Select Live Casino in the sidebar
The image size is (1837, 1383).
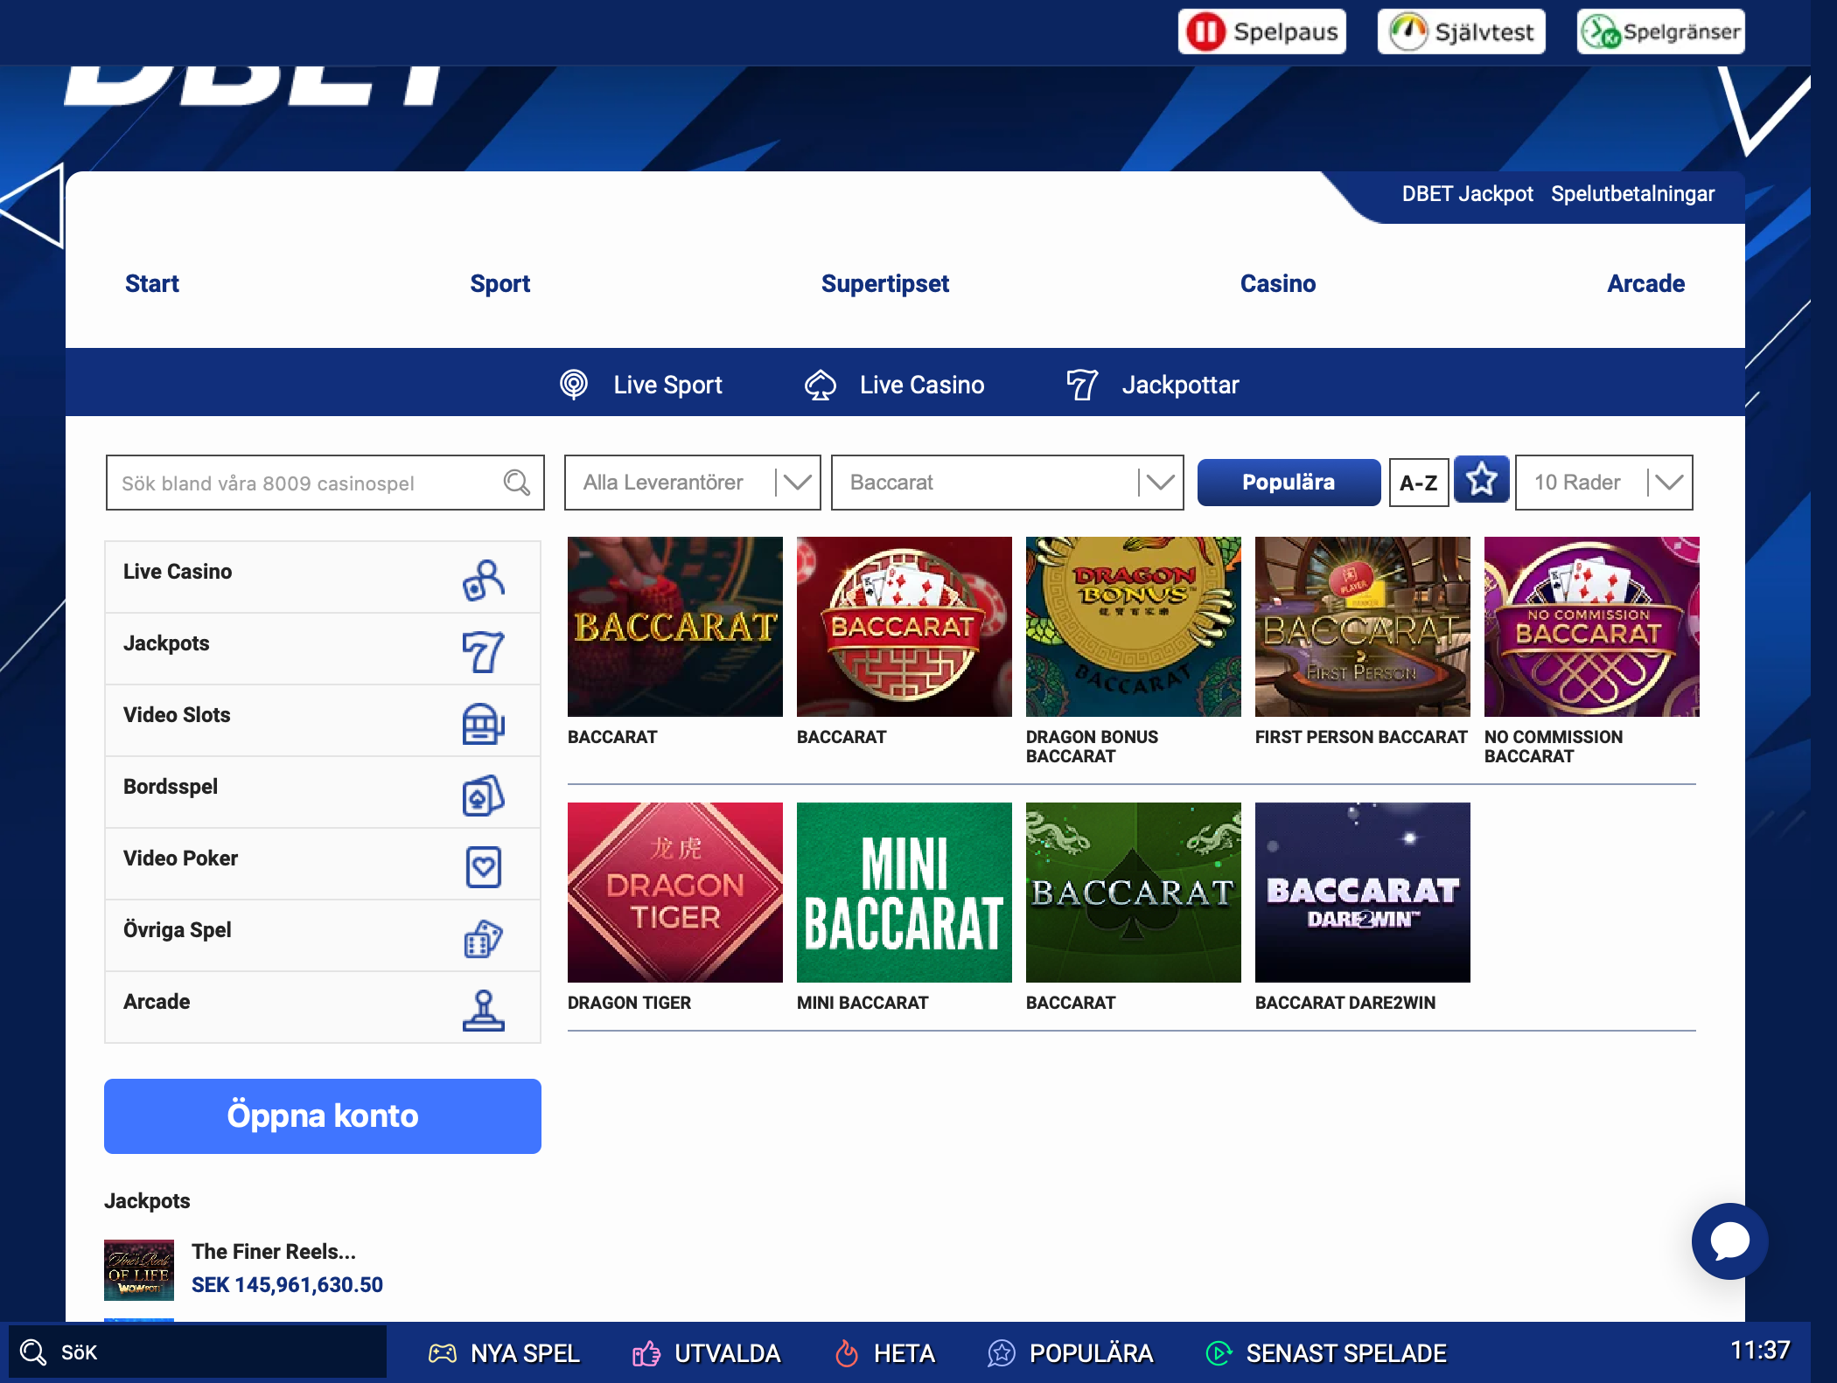coord(323,577)
